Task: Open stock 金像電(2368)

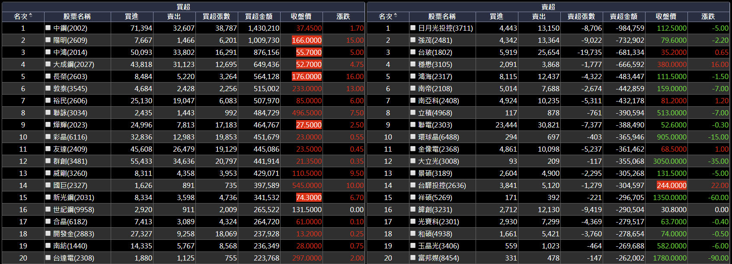Action: (438, 149)
